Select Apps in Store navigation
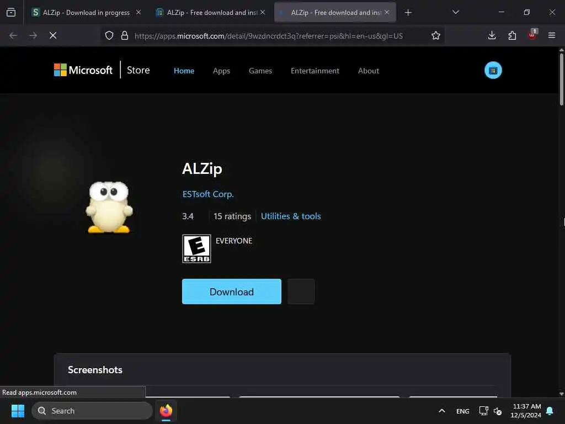 (x=221, y=71)
